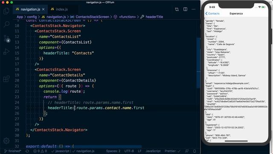Click the Synchronize Changes icon in status bar
273x154 pixels.
pos(27,151)
